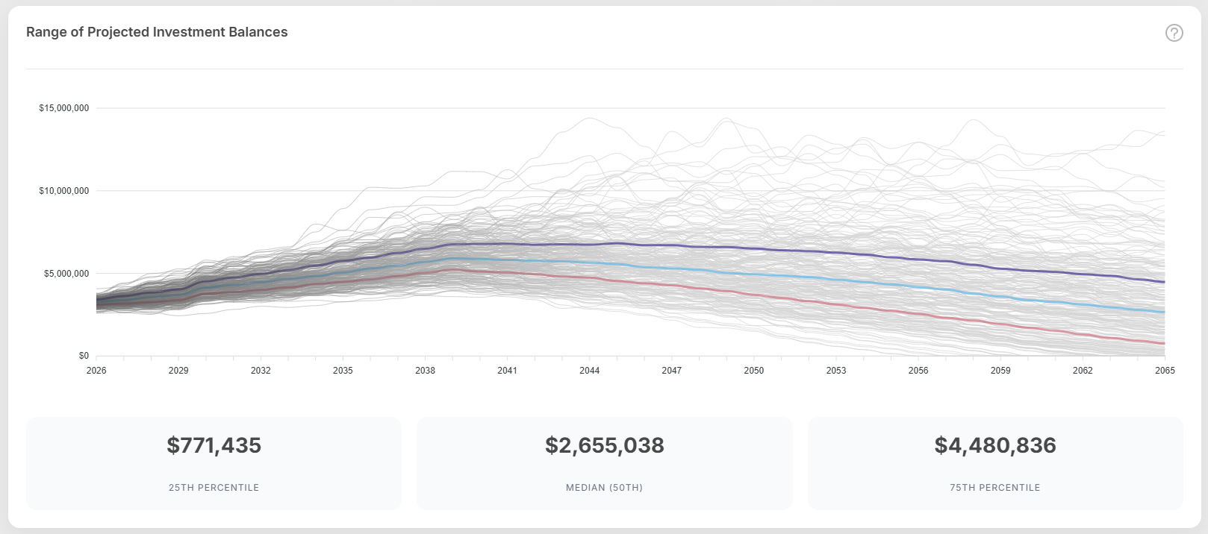Click the 2053 x-axis year label
Viewport: 1208px width, 534px height.
pyautogui.click(x=836, y=371)
